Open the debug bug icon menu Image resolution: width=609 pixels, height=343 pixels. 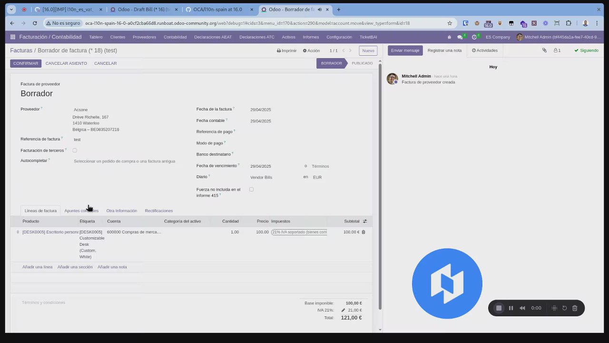[450, 37]
